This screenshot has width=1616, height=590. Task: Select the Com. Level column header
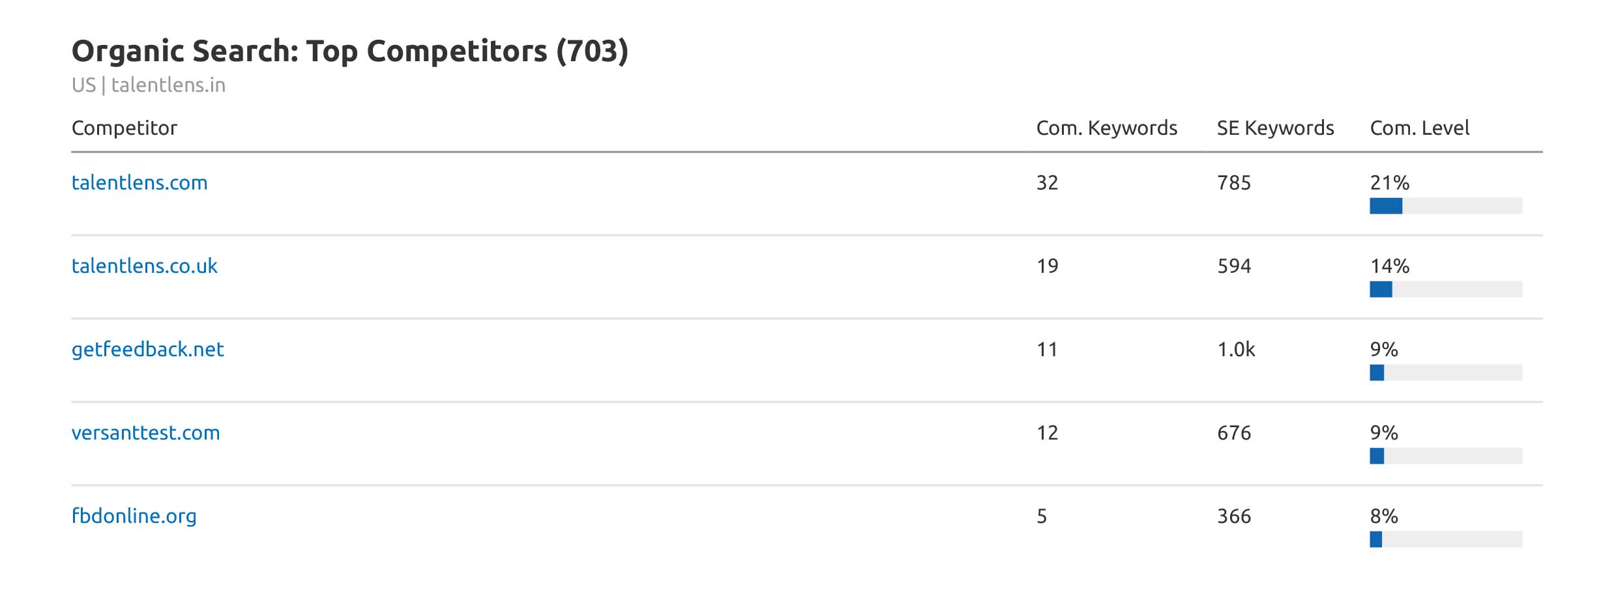tap(1419, 128)
